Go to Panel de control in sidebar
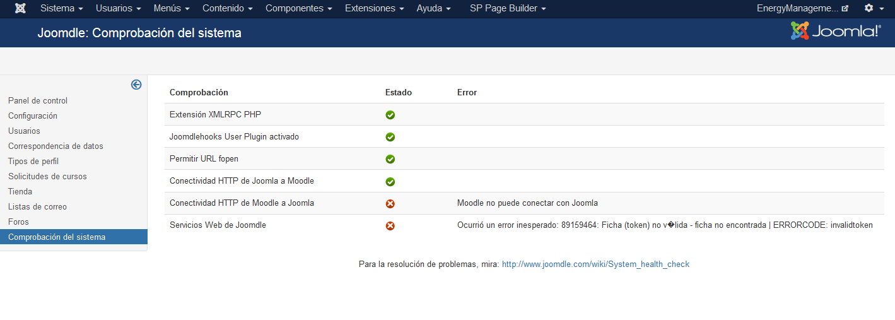The height and width of the screenshot is (320, 895). tap(38, 101)
